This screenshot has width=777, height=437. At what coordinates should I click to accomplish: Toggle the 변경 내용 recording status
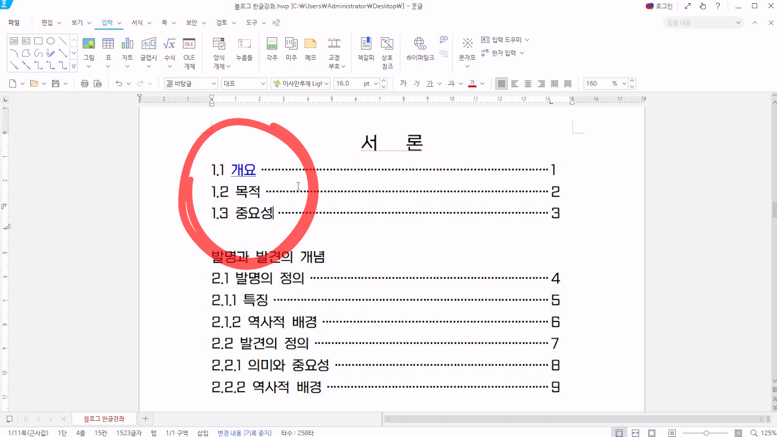coord(244,433)
